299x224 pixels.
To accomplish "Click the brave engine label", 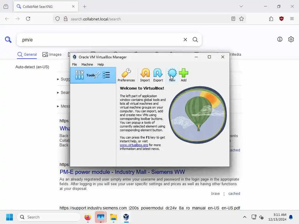I will click(x=215, y=194).
